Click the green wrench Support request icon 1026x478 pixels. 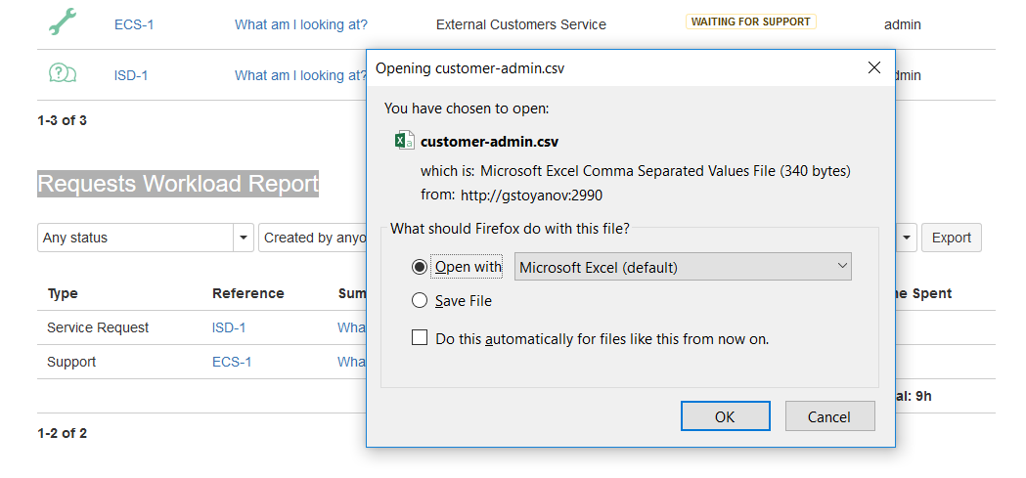pyautogui.click(x=62, y=22)
